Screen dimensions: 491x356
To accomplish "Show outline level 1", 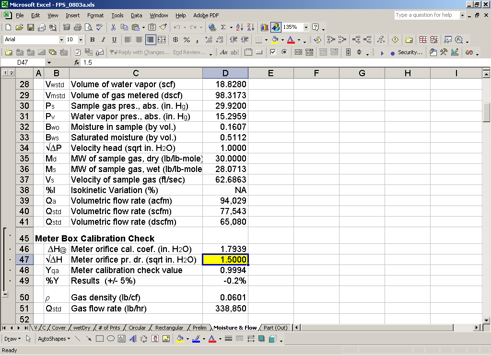I will [x=5, y=73].
